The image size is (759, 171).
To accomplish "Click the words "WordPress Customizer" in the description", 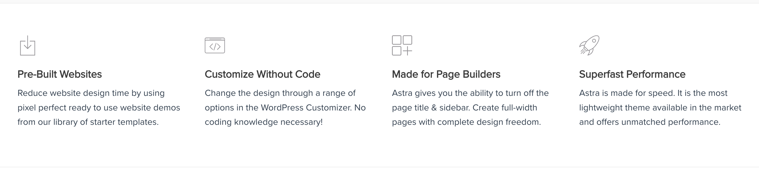I will coord(306,108).
